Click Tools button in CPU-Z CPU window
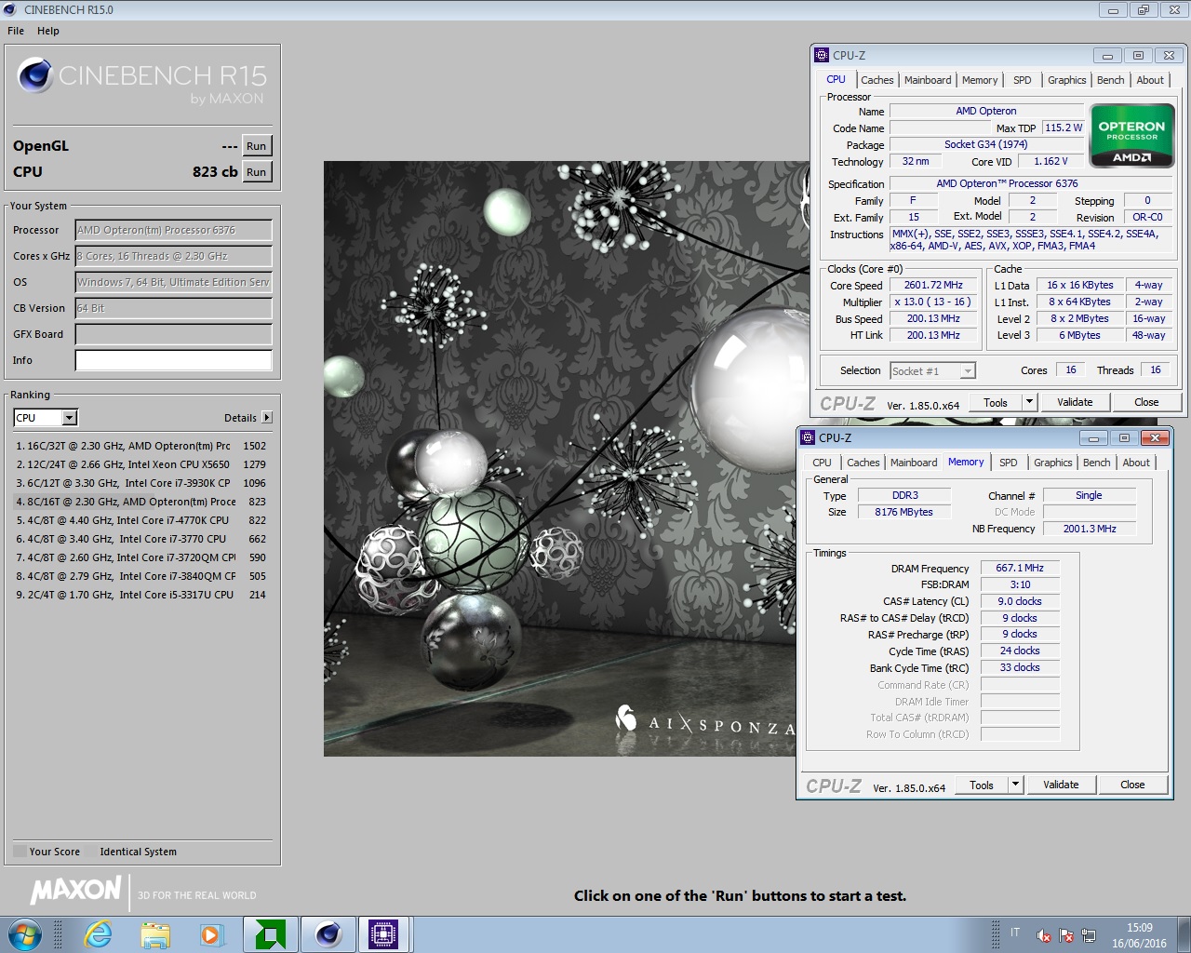1191x953 pixels. pos(996,402)
